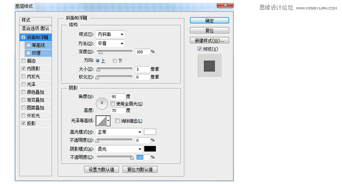
Task: Enable the 光泽 checkbox
Action: (x=23, y=84)
